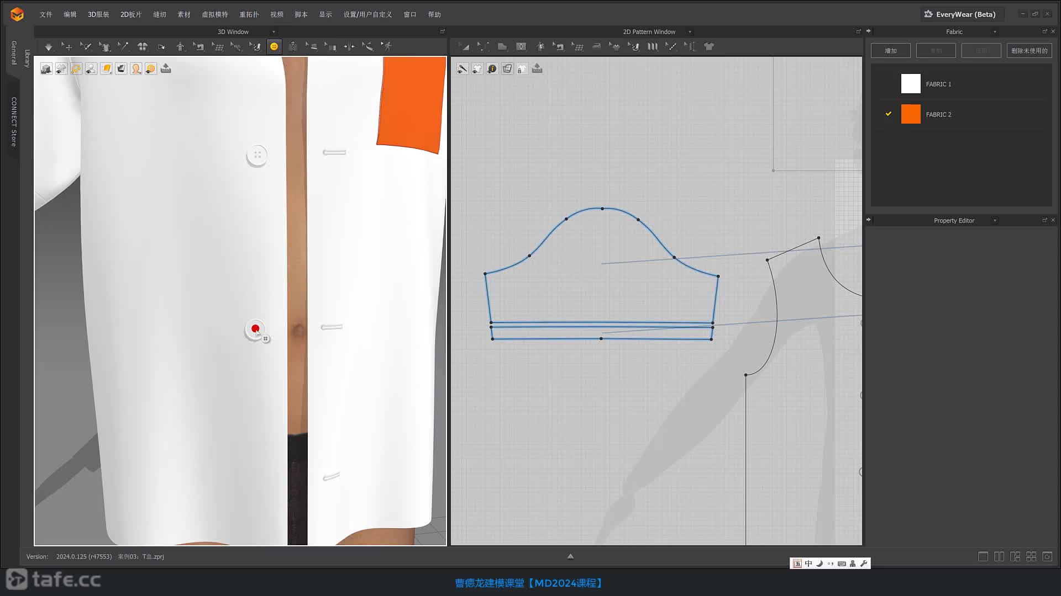Select the orange FABRIC 2 color swatch

911,114
